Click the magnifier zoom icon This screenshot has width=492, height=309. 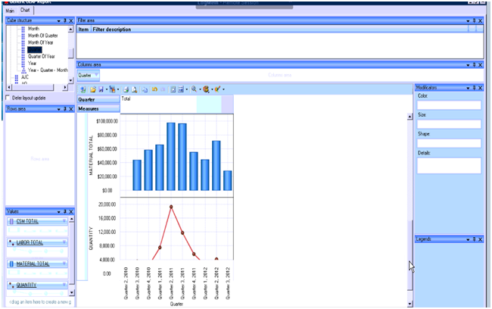pos(195,89)
